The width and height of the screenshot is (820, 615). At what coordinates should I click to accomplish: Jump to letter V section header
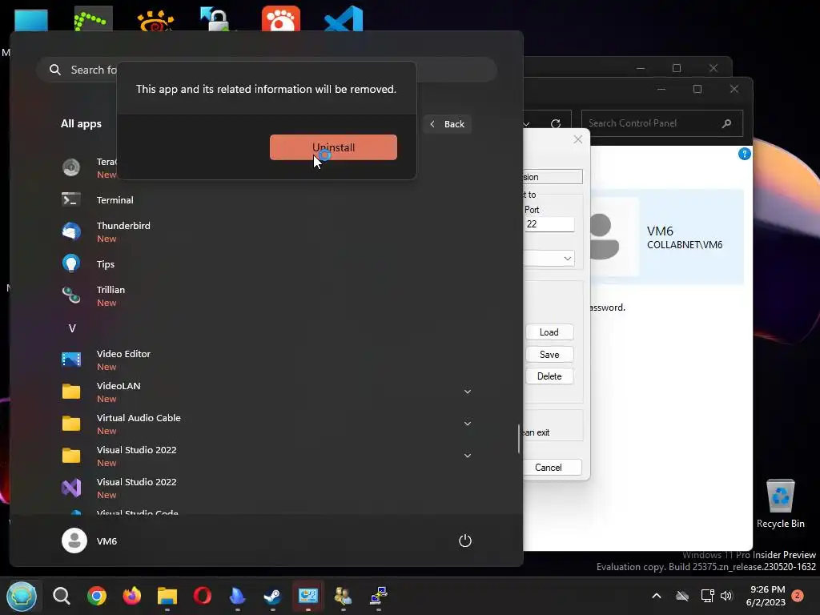tap(72, 328)
